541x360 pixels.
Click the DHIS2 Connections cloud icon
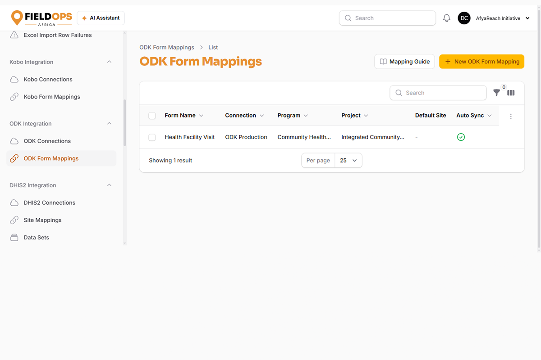coord(14,203)
